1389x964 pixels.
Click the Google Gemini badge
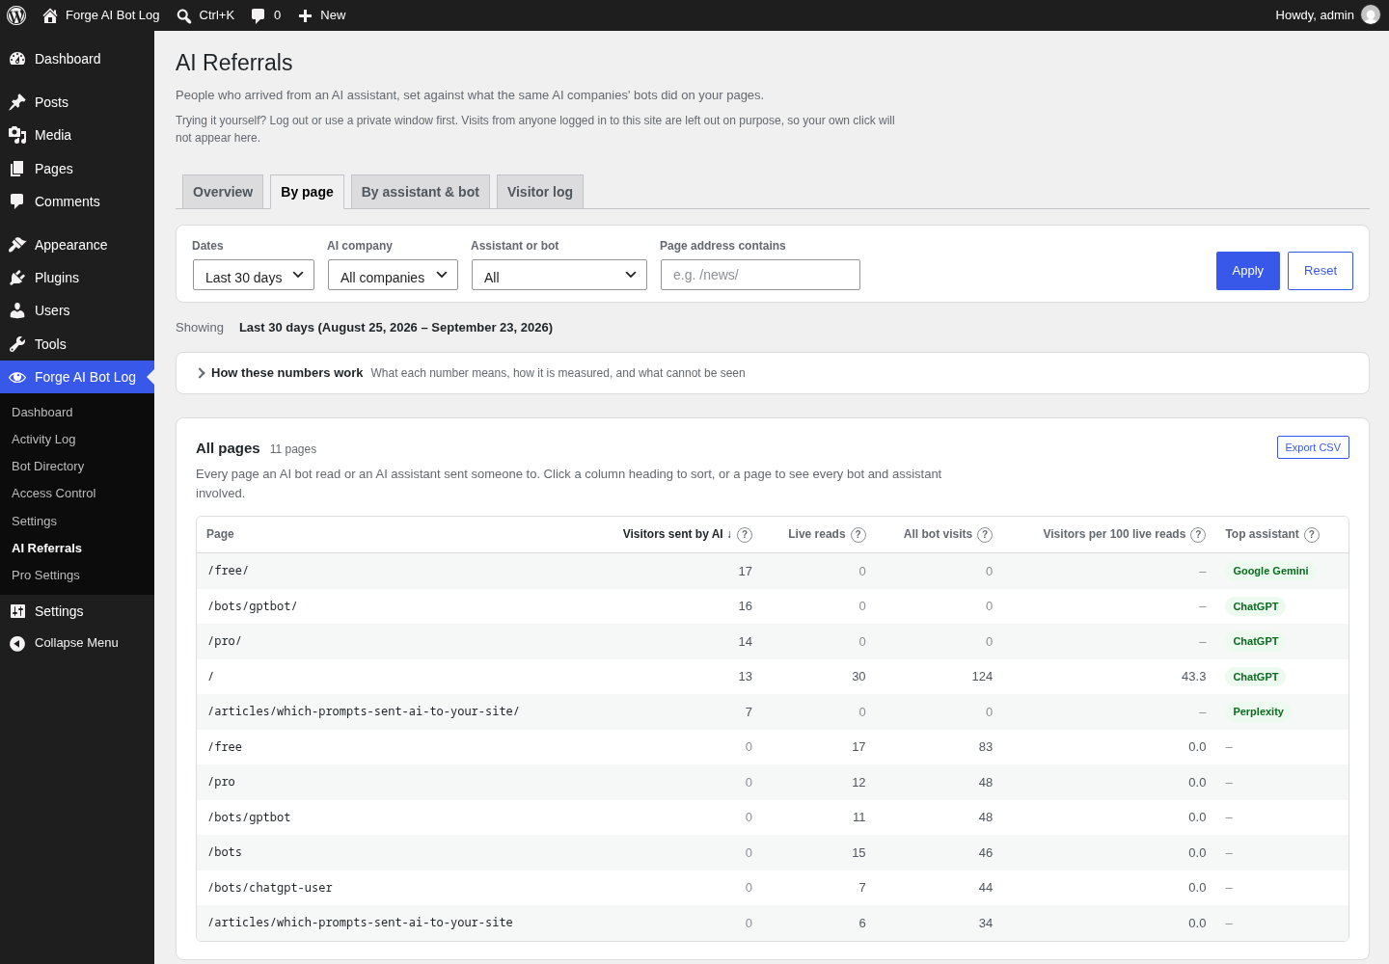point(1270,571)
